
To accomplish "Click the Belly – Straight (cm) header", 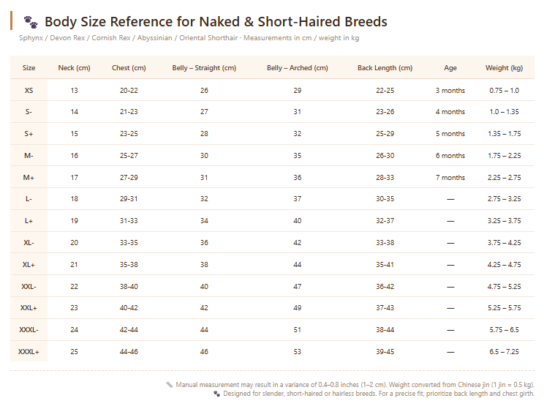I will tap(204, 68).
